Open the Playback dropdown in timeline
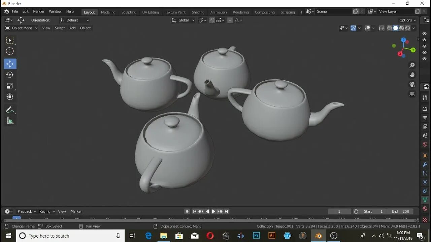This screenshot has height=242, width=431. pos(27,211)
